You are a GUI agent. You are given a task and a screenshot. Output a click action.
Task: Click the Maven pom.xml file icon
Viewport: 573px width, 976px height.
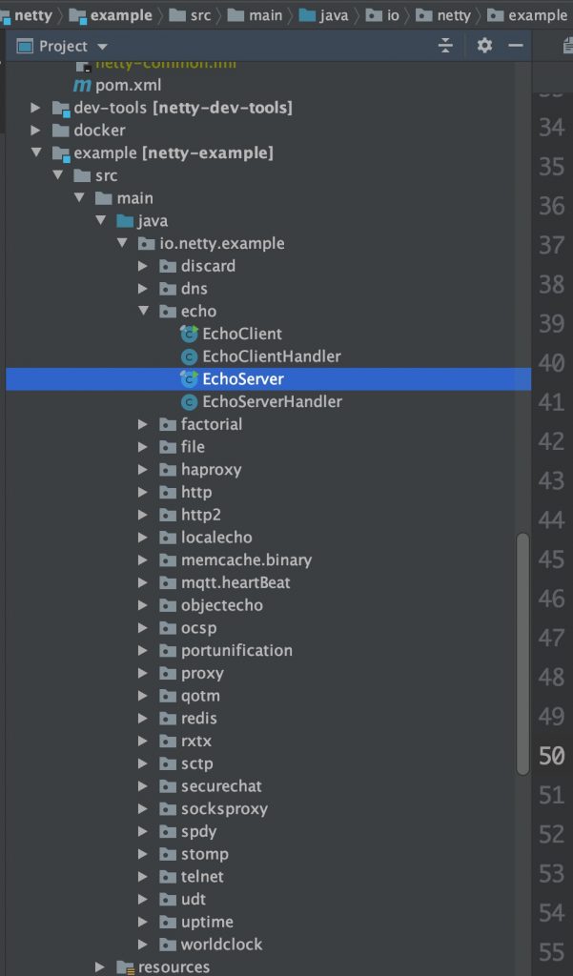82,85
